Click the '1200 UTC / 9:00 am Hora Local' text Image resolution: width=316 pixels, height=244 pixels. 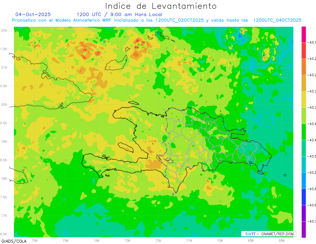[x=119, y=14]
